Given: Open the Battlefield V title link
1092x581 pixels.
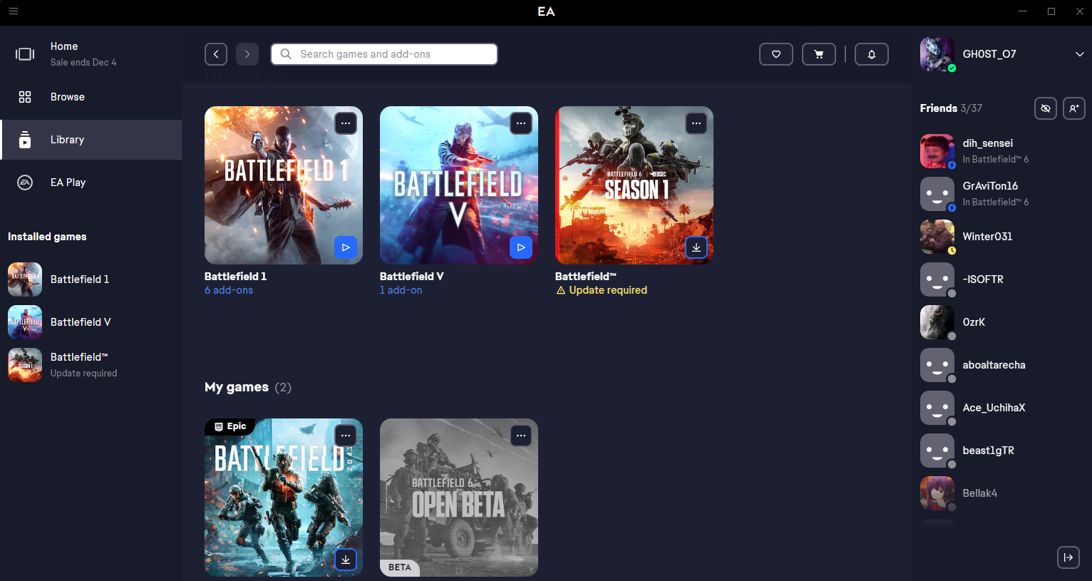Looking at the screenshot, I should [x=412, y=277].
